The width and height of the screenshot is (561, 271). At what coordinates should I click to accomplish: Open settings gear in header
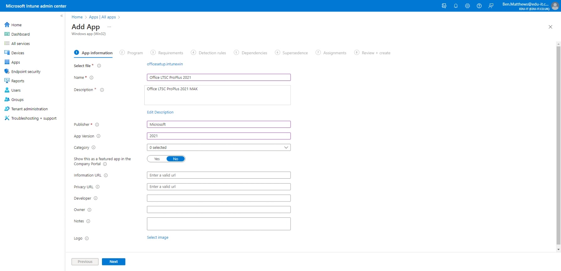[x=467, y=6]
